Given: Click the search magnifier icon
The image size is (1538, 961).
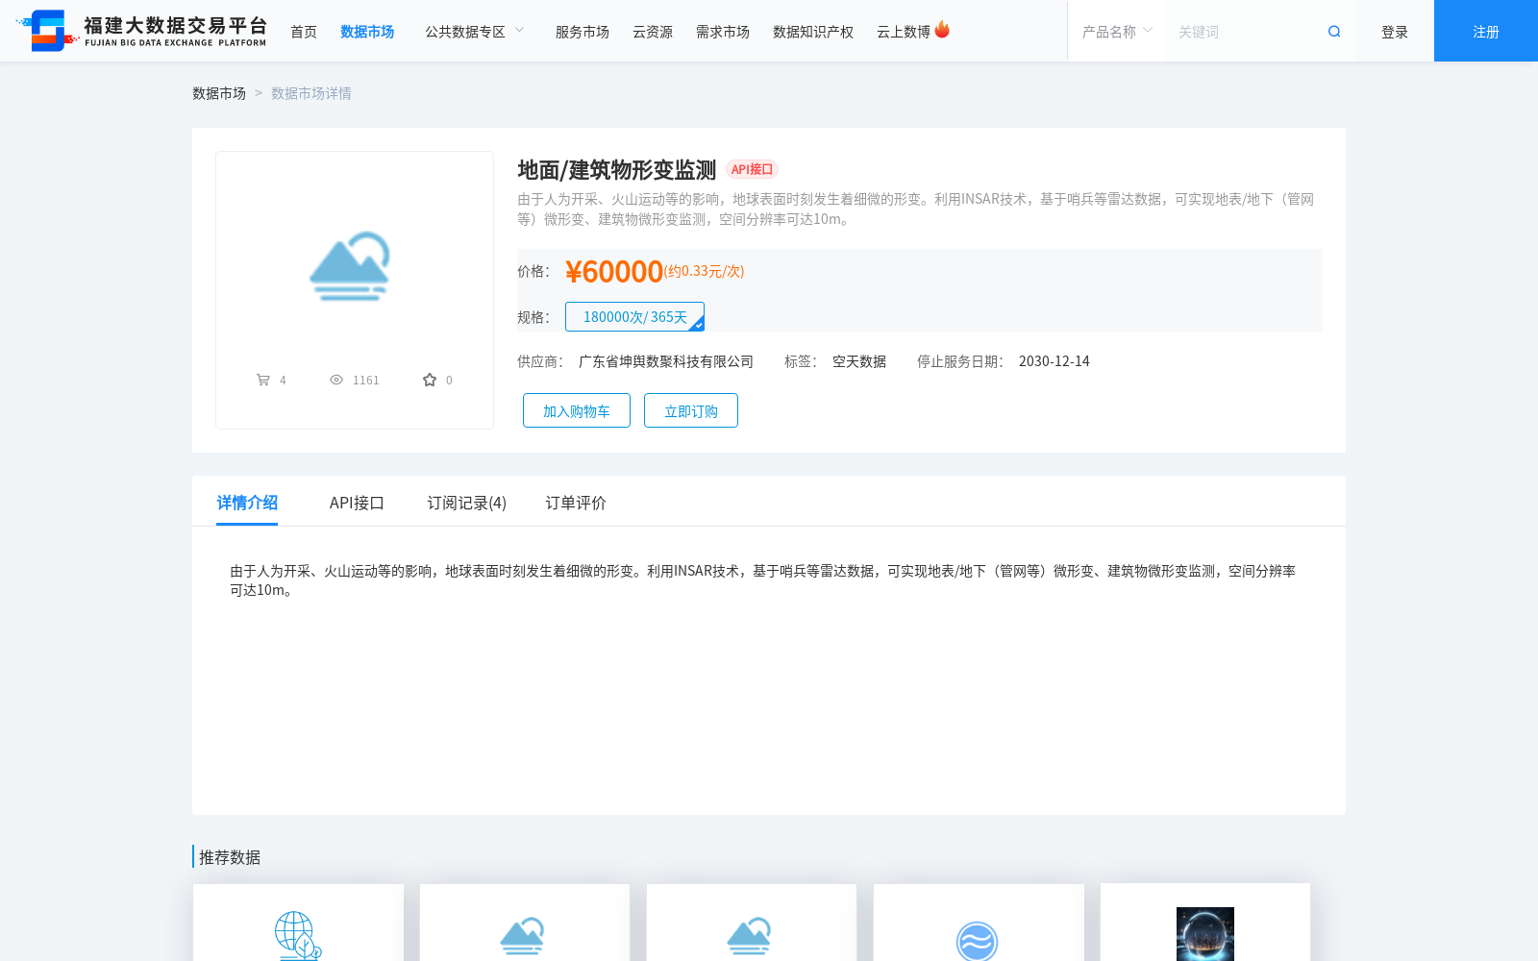Looking at the screenshot, I should pos(1334,32).
